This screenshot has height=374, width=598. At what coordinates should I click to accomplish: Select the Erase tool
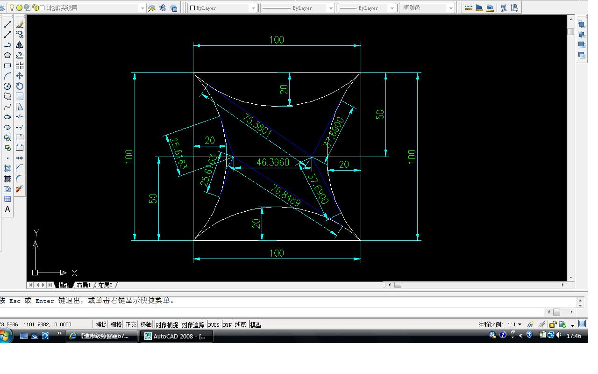pos(20,24)
